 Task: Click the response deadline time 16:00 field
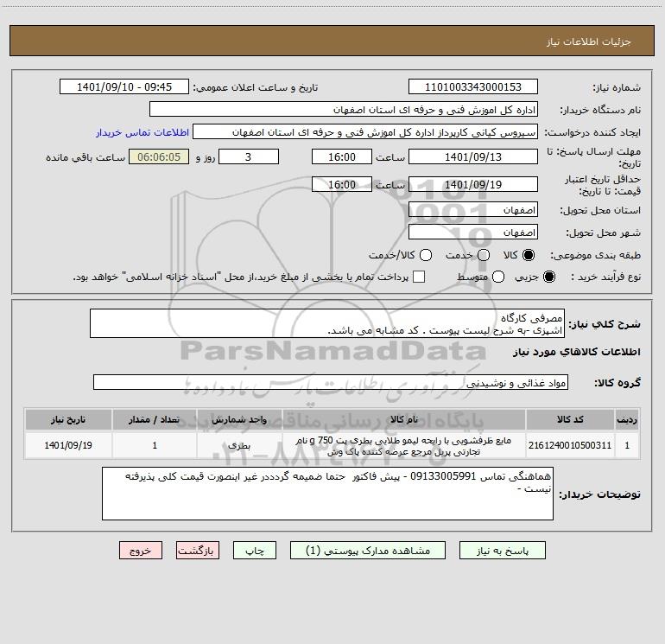point(342,156)
